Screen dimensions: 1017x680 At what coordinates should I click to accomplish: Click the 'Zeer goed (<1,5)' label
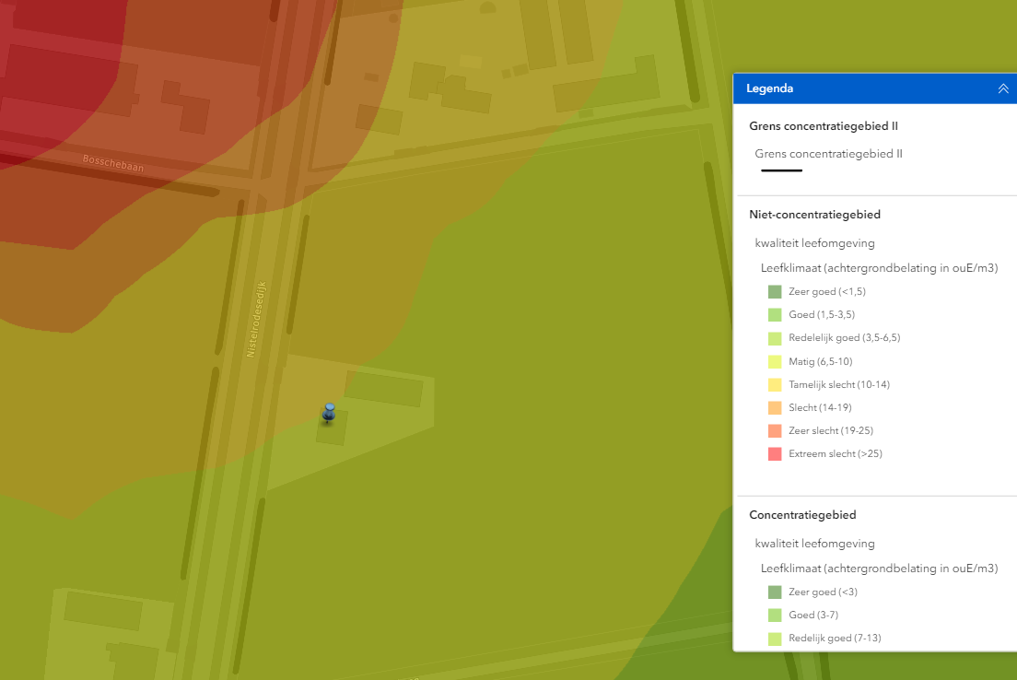pyautogui.click(x=827, y=291)
